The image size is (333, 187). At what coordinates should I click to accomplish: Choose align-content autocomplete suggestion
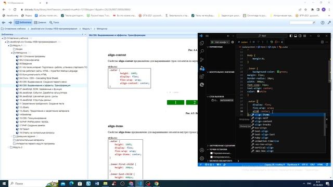pyautogui.click(x=288, y=121)
